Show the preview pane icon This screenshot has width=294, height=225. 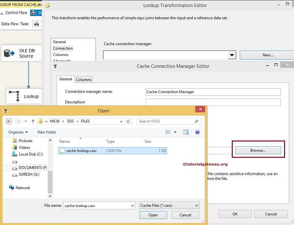[186, 132]
